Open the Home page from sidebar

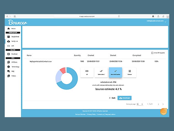coord(13,29)
